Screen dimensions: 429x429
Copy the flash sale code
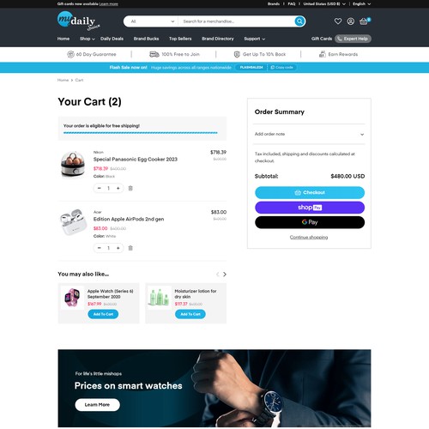tap(282, 68)
